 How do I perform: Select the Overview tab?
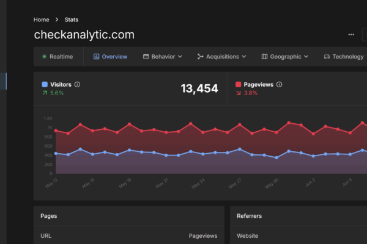pos(110,57)
